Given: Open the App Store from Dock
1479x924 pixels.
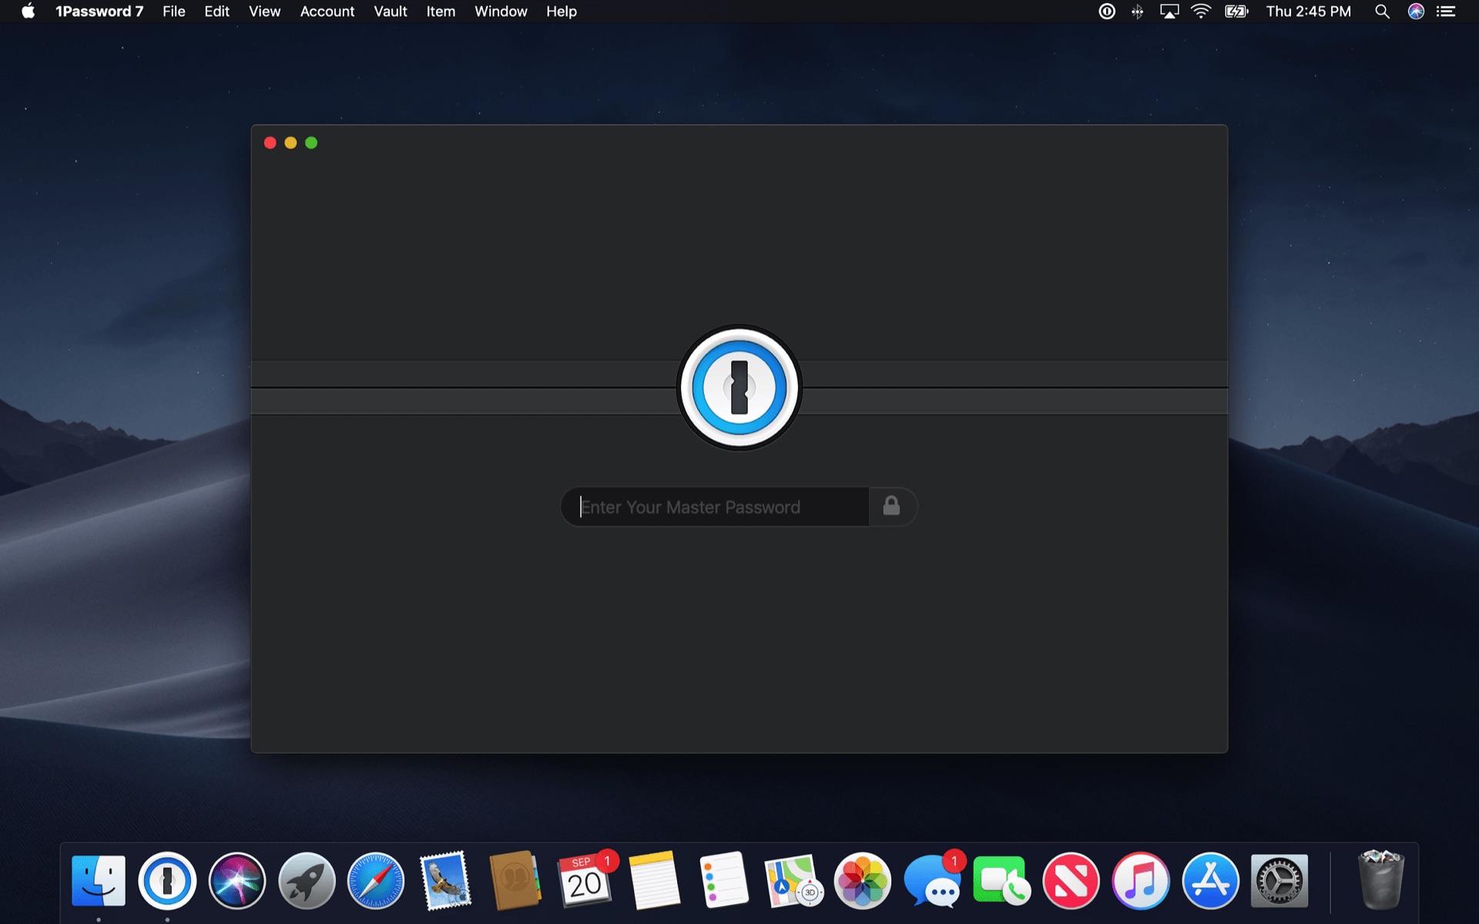Looking at the screenshot, I should click(1209, 881).
